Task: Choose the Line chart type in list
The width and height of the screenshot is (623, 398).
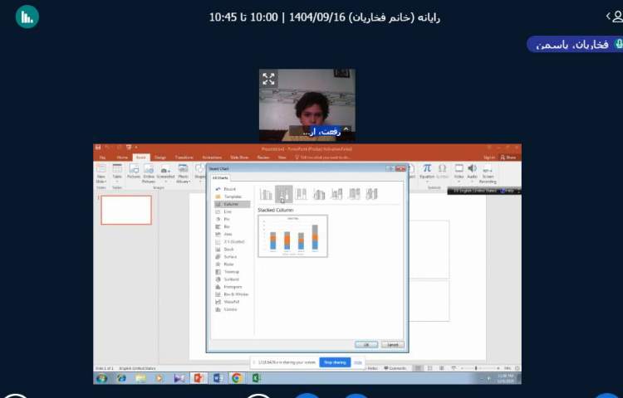Action: click(227, 211)
